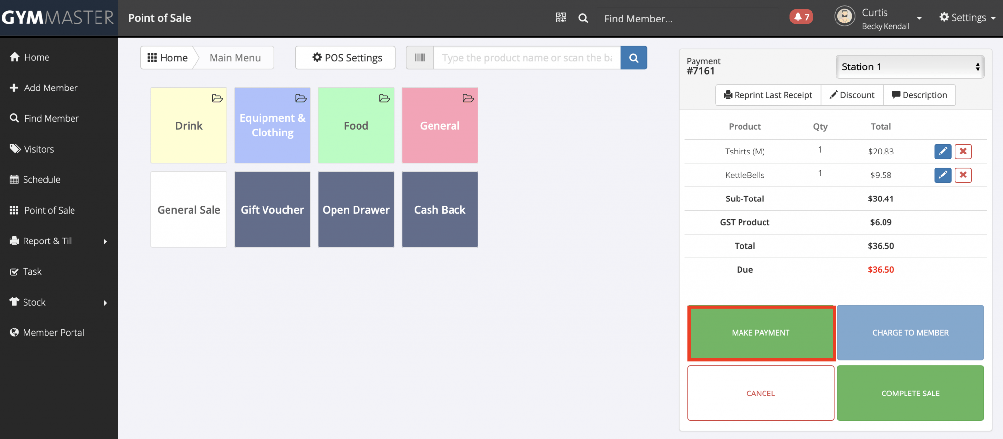Click the GymMaster logo
This screenshot has width=1003, height=439.
pos(58,18)
